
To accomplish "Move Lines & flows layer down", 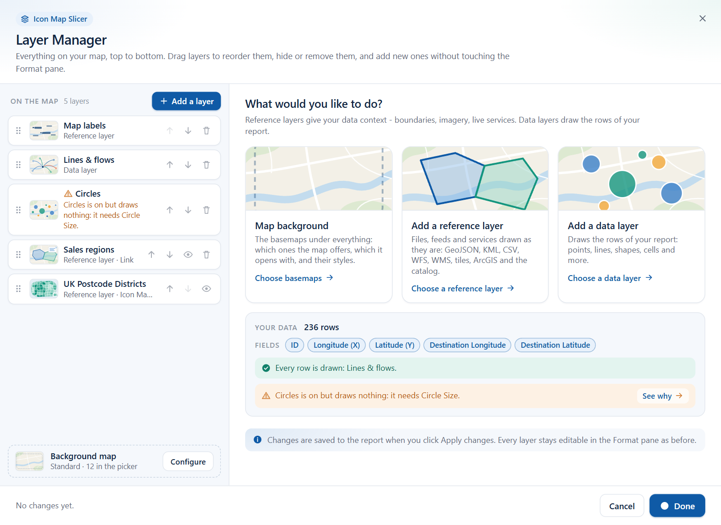I will pos(188,165).
